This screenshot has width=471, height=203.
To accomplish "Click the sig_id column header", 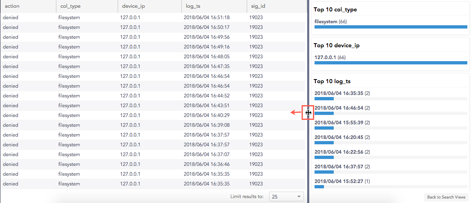I will pyautogui.click(x=256, y=7).
